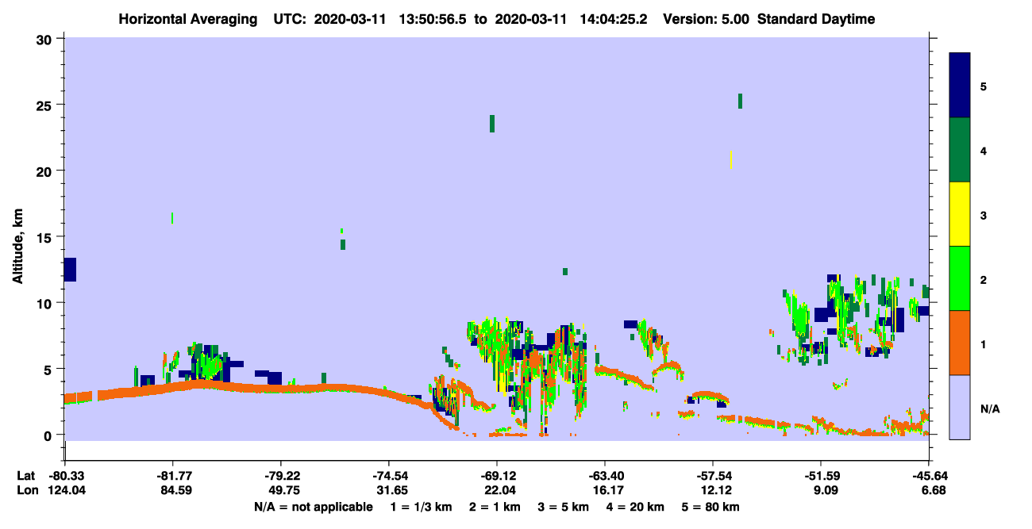Click the dark blue colorbar segment labeled 5
This screenshot has height=529, width=1032.
[960, 85]
